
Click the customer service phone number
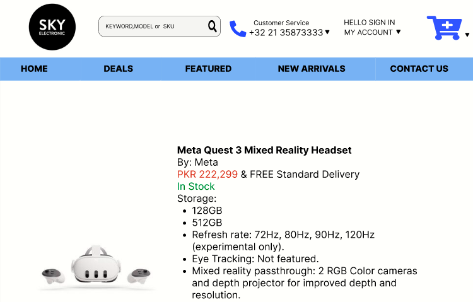tap(286, 33)
